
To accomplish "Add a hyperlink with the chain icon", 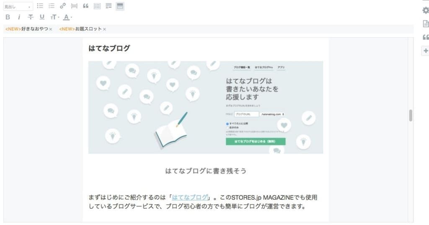I will pyautogui.click(x=63, y=6).
